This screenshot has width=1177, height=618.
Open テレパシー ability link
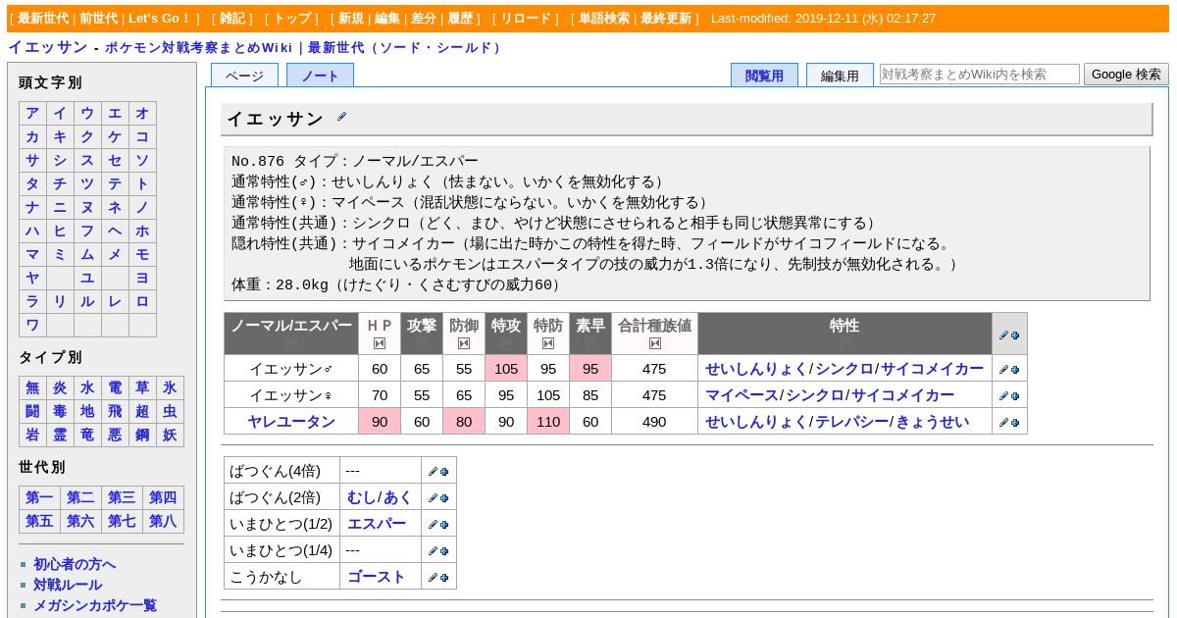(853, 422)
